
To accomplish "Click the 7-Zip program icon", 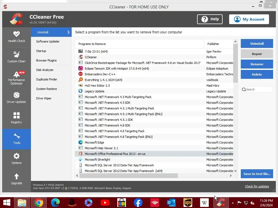I will coord(81,51).
